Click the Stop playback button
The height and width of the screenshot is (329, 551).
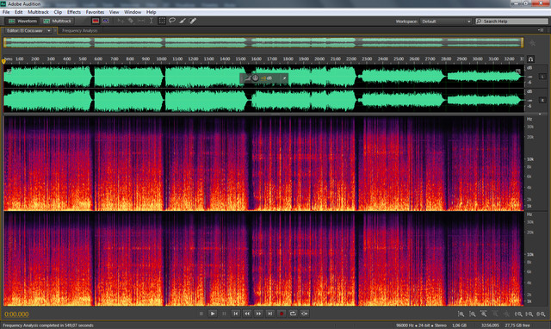(x=201, y=313)
